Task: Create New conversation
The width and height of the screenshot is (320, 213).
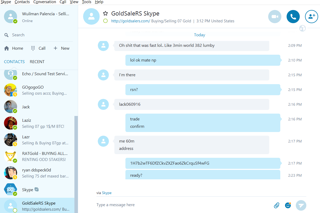Action: coord(62,48)
